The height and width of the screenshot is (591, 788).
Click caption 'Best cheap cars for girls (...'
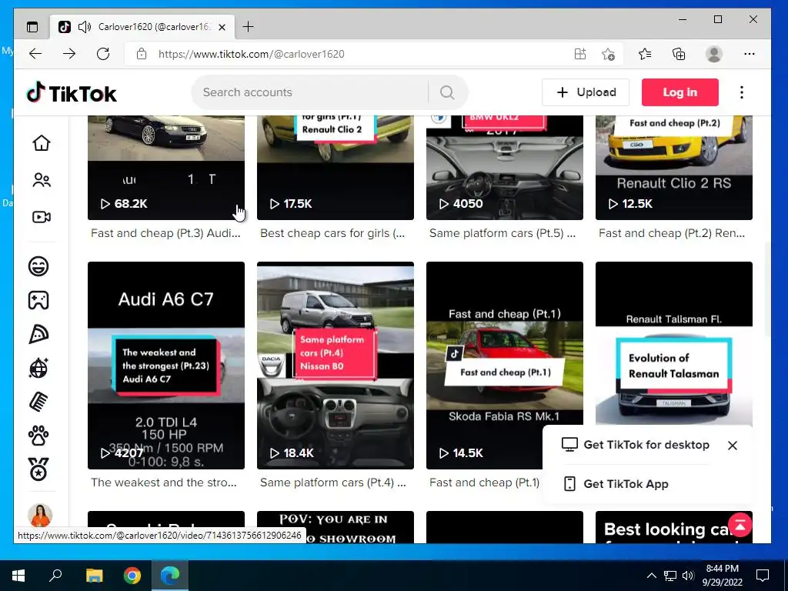pyautogui.click(x=332, y=233)
